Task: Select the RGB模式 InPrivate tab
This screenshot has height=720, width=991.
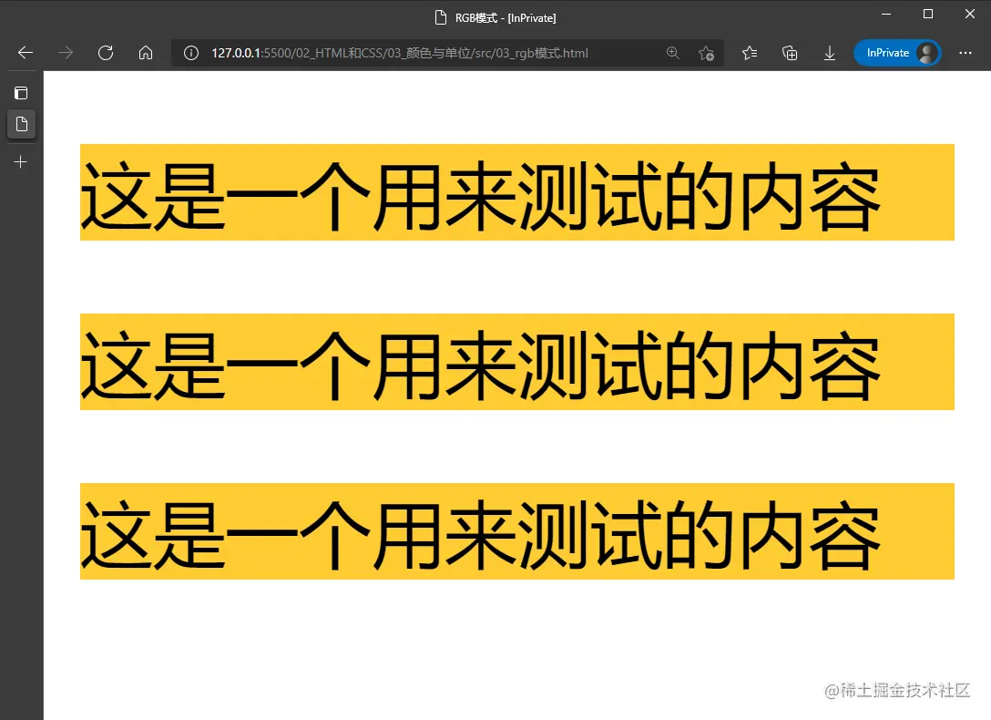Action: pyautogui.click(x=495, y=16)
